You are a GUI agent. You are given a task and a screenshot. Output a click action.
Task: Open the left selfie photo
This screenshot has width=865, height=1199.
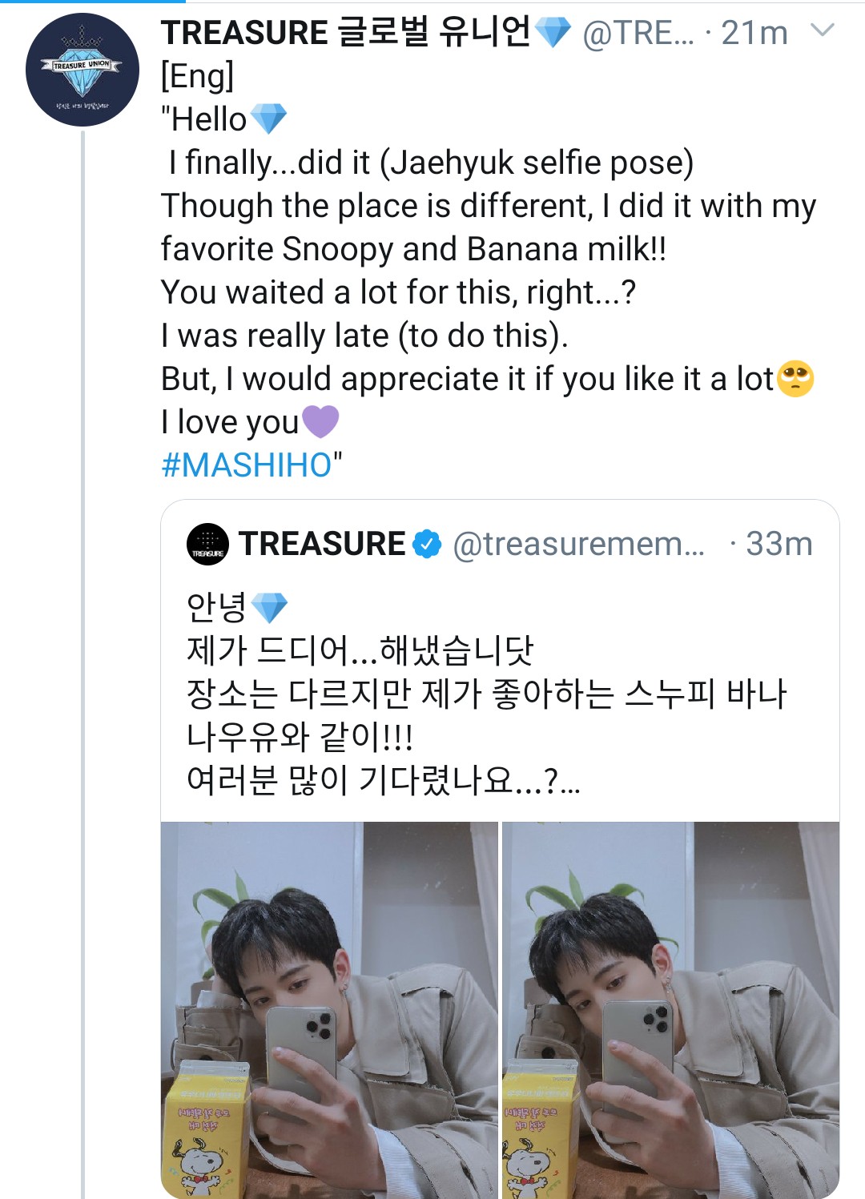pos(329,1010)
